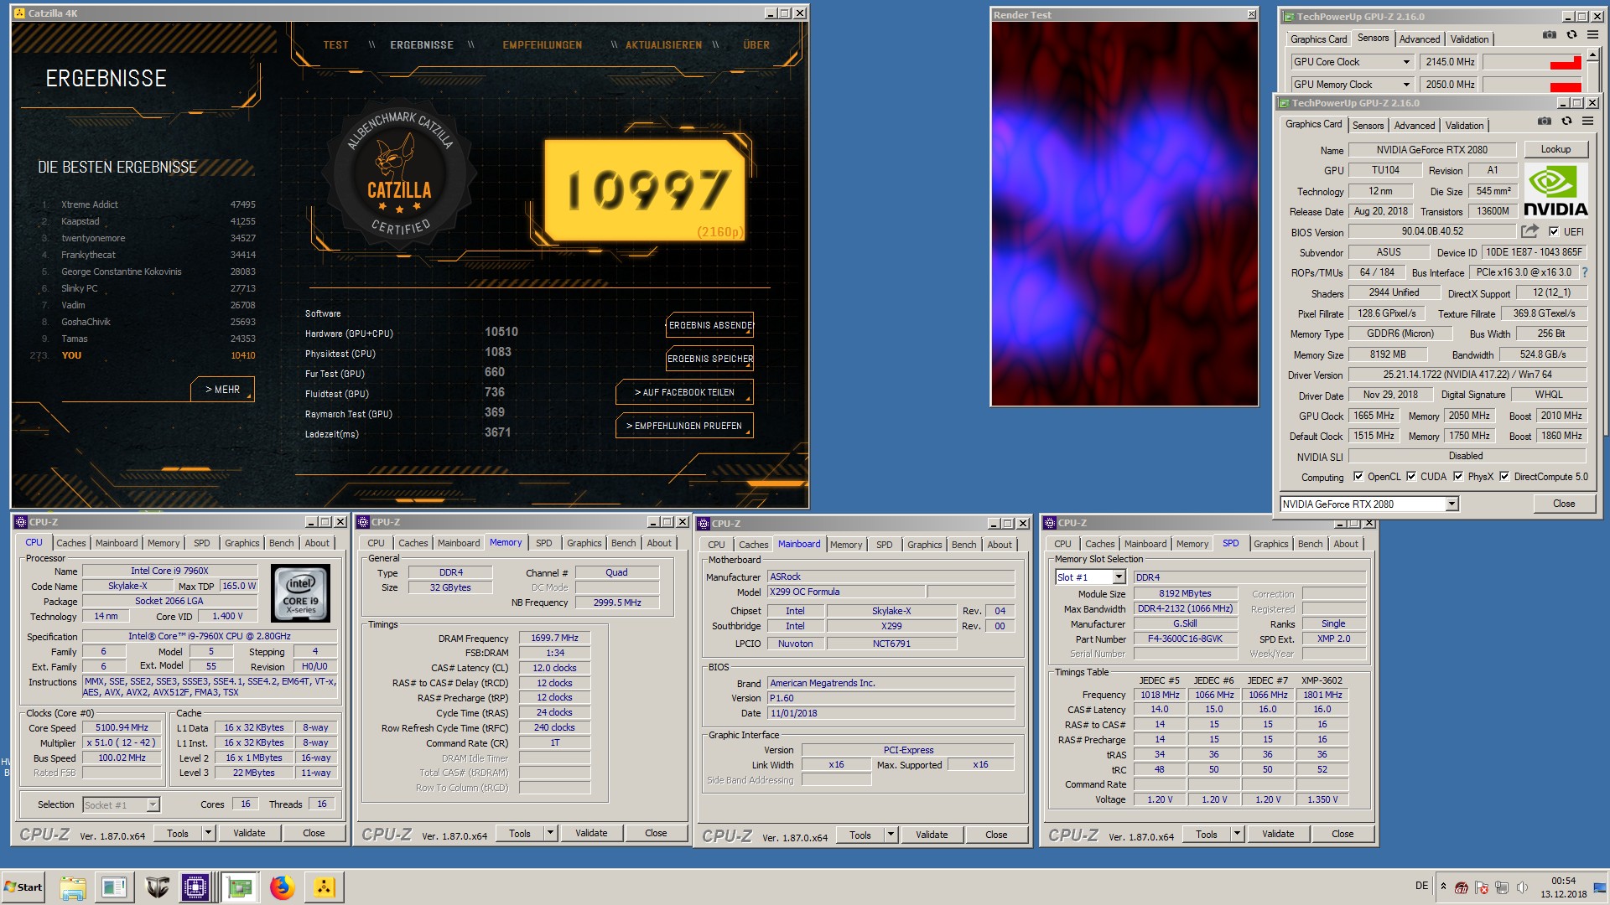Open GPU Memory Clock sensor dropdown
1610x905 pixels.
(x=1406, y=85)
